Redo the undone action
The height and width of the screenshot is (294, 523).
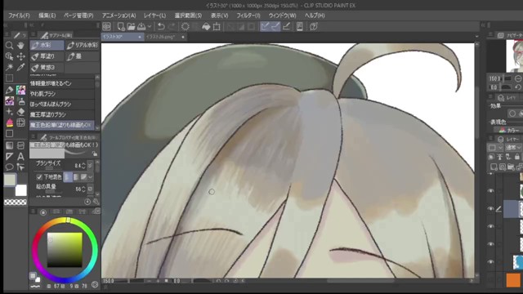(x=172, y=27)
